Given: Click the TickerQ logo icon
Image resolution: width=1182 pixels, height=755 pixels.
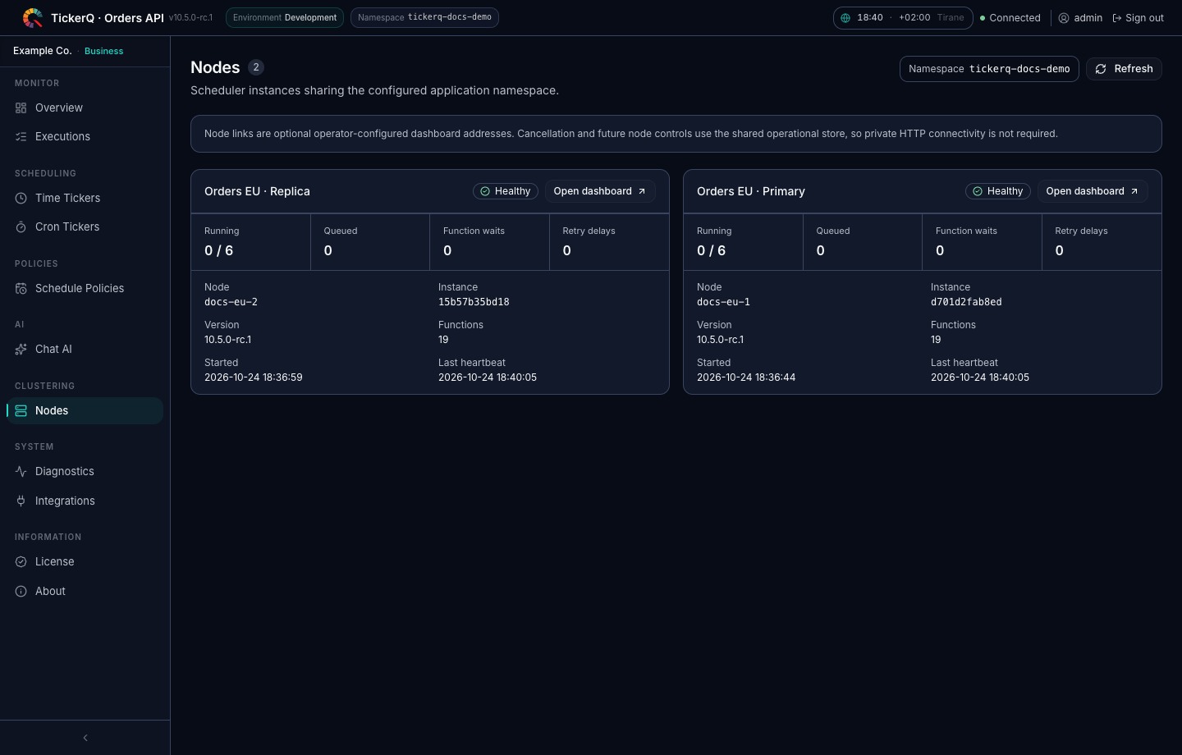Looking at the screenshot, I should 33,17.
